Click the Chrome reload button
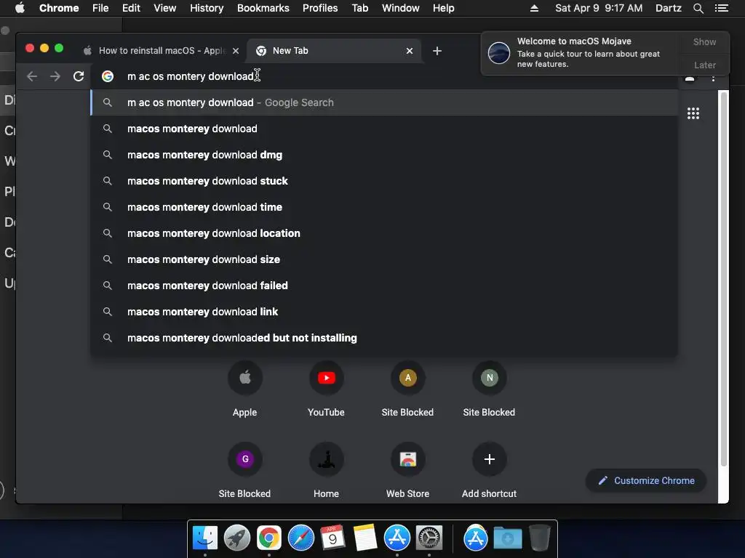The height and width of the screenshot is (558, 745). 79,76
